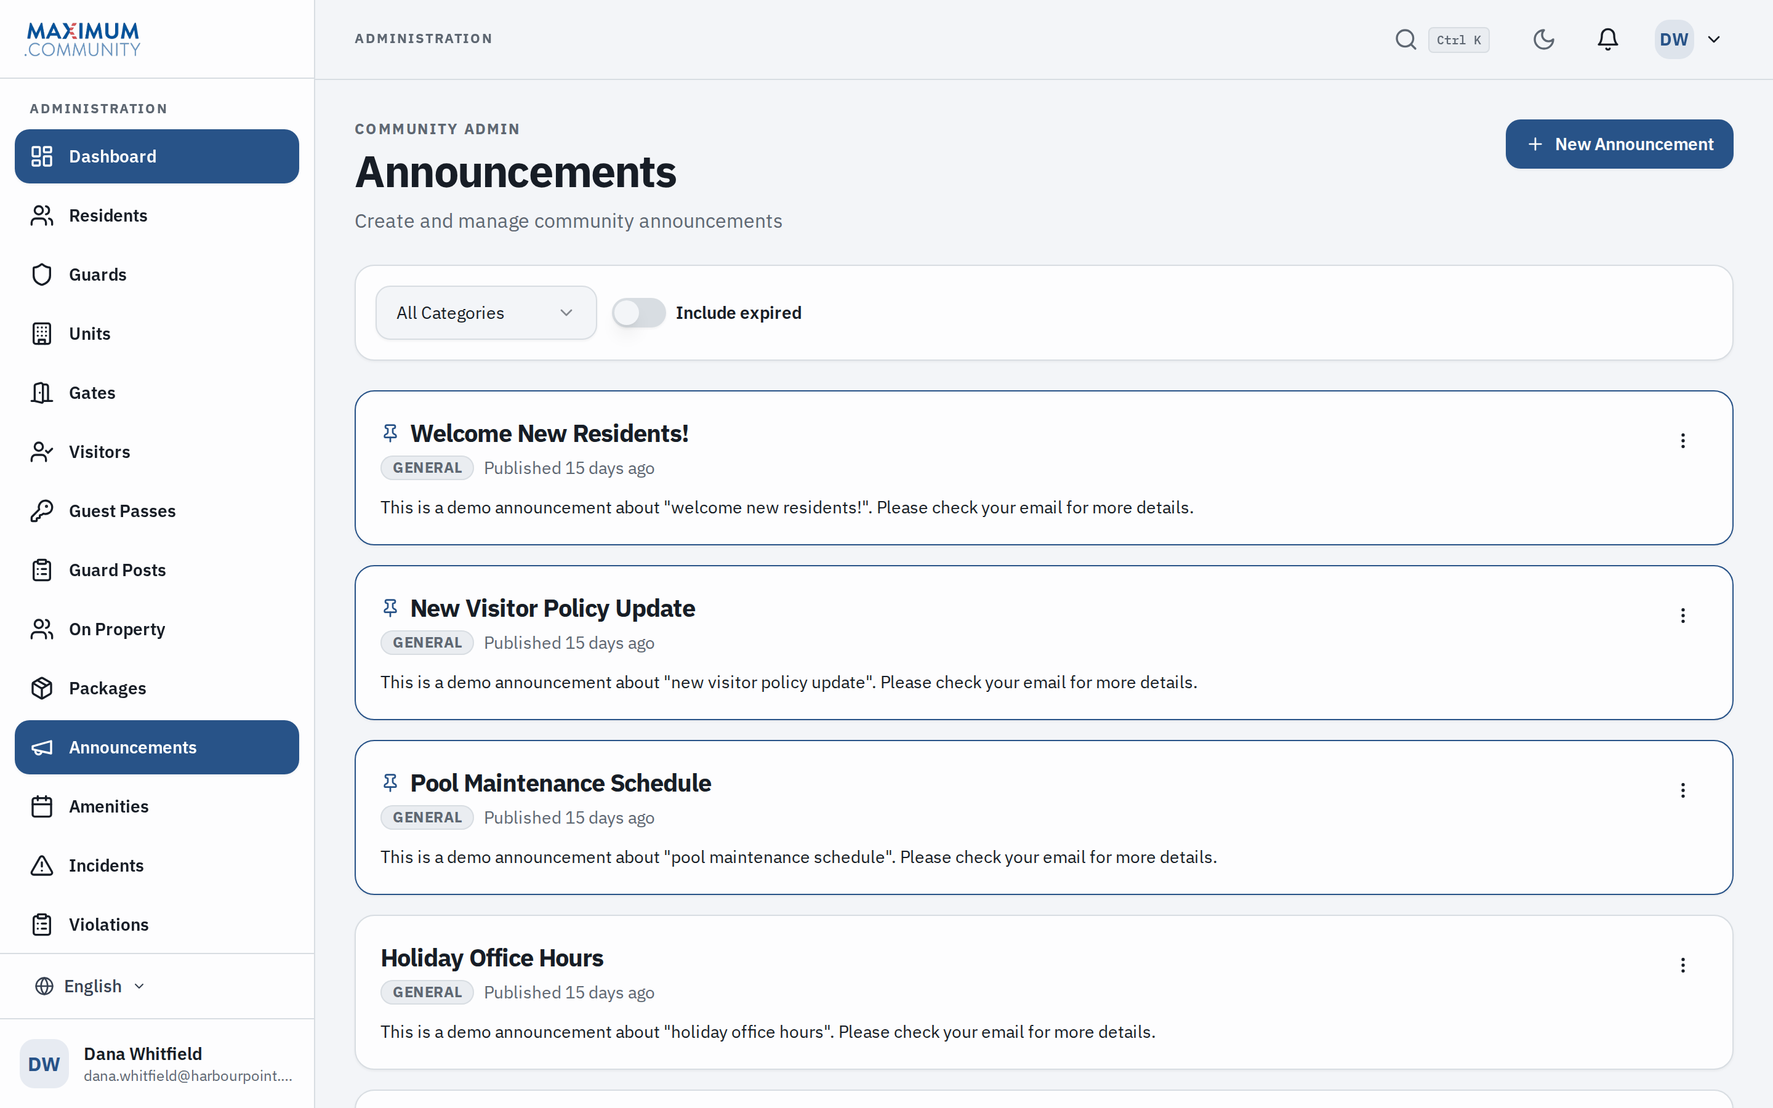1773x1108 pixels.
Task: Open notifications bell
Action: 1607,39
